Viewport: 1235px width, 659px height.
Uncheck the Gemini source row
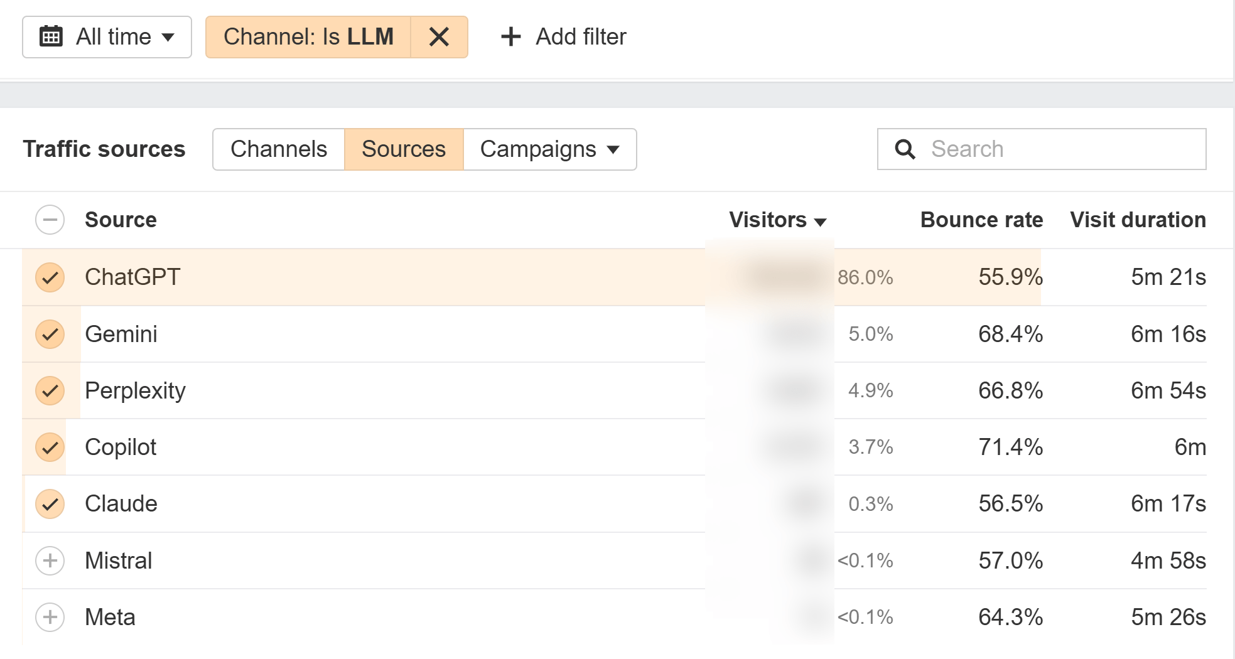pos(50,334)
